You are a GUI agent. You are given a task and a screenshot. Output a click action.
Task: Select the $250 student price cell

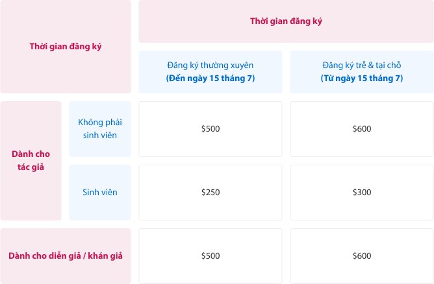[211, 192]
